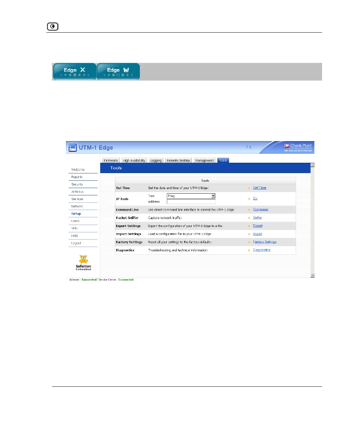
Task: Click the arrow icon next to Command
Action: [x=249, y=210]
